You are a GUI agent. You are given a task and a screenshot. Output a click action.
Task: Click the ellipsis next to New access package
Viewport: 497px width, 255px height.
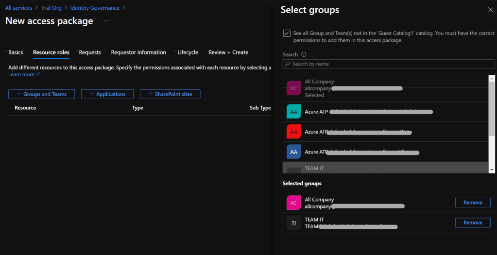[106, 21]
